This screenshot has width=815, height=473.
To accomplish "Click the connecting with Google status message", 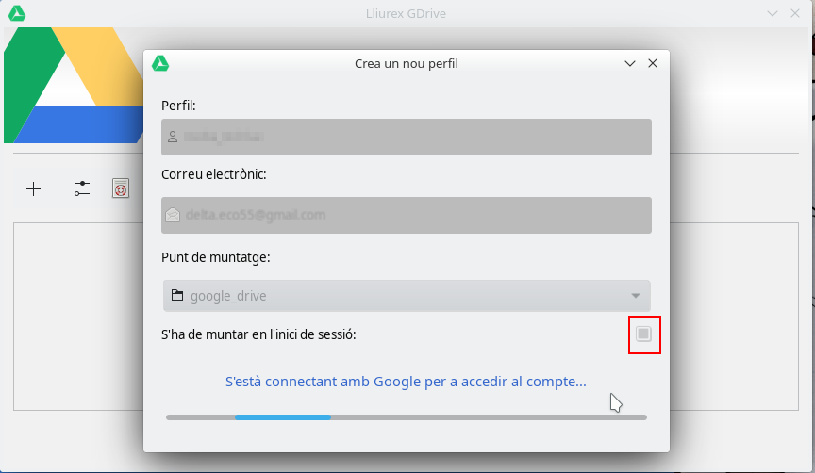I will pyautogui.click(x=406, y=382).
